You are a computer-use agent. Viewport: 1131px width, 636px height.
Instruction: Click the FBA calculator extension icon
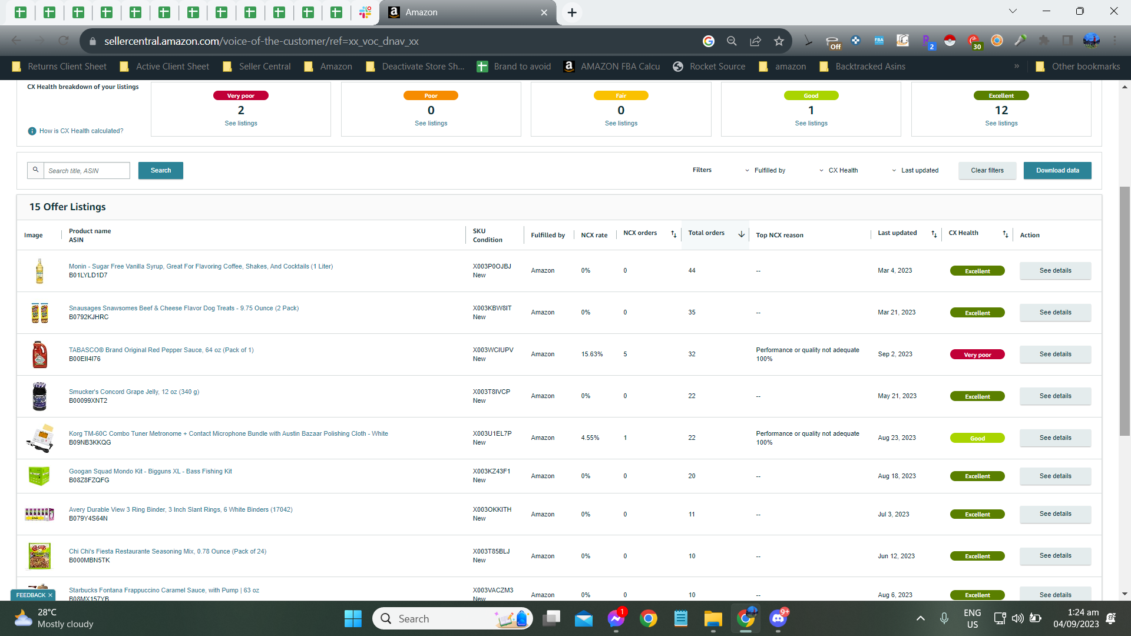pyautogui.click(x=879, y=41)
